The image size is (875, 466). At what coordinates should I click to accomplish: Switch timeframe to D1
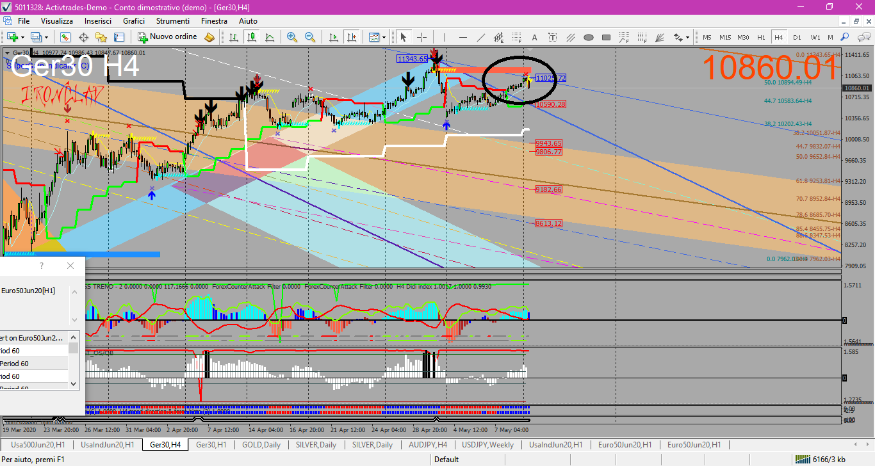(797, 37)
